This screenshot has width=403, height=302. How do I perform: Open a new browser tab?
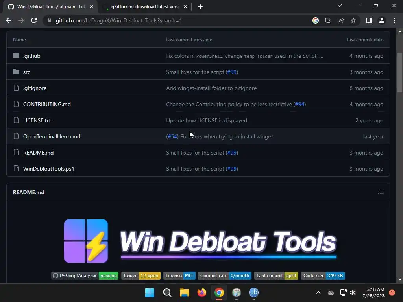point(200,7)
